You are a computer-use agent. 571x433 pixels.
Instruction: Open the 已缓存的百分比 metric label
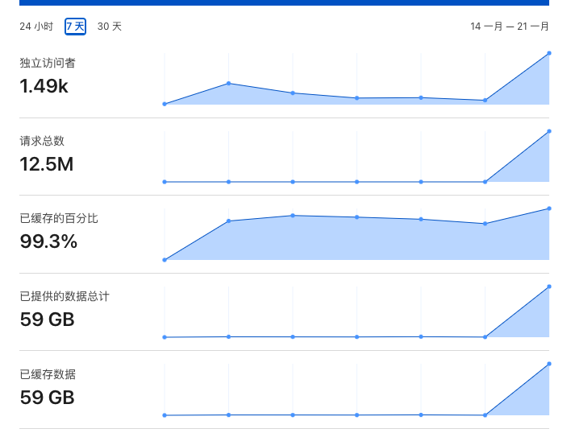click(x=59, y=218)
